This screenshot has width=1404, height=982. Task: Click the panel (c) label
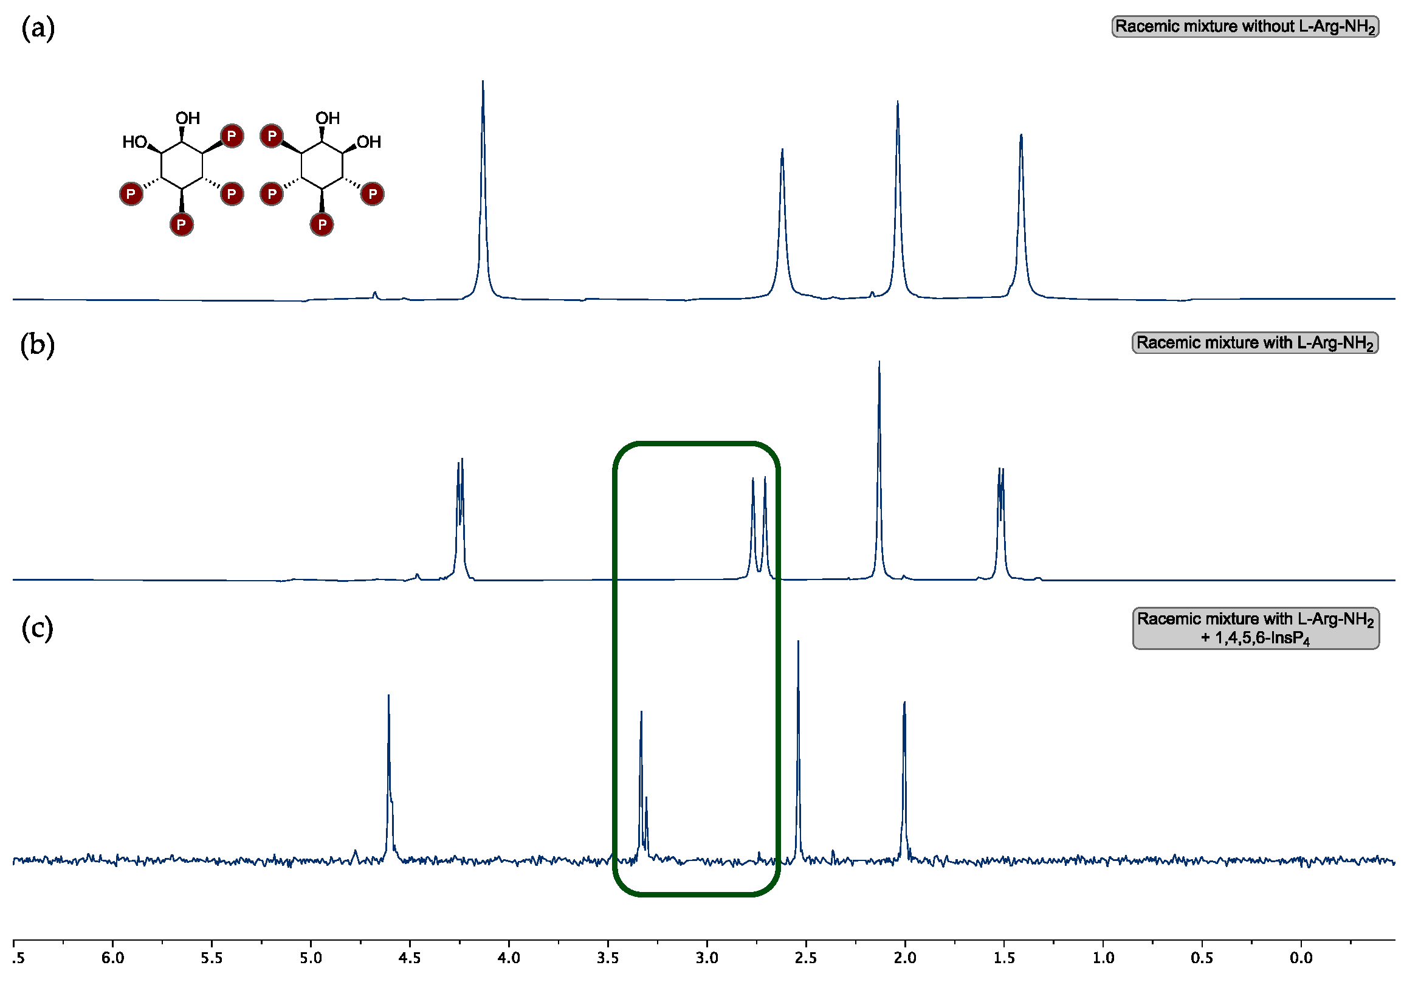click(37, 629)
